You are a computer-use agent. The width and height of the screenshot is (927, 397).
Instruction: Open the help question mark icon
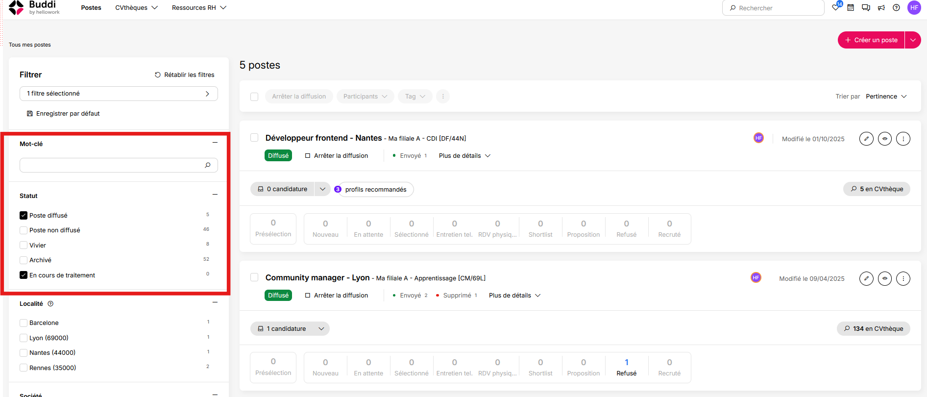pyautogui.click(x=896, y=8)
